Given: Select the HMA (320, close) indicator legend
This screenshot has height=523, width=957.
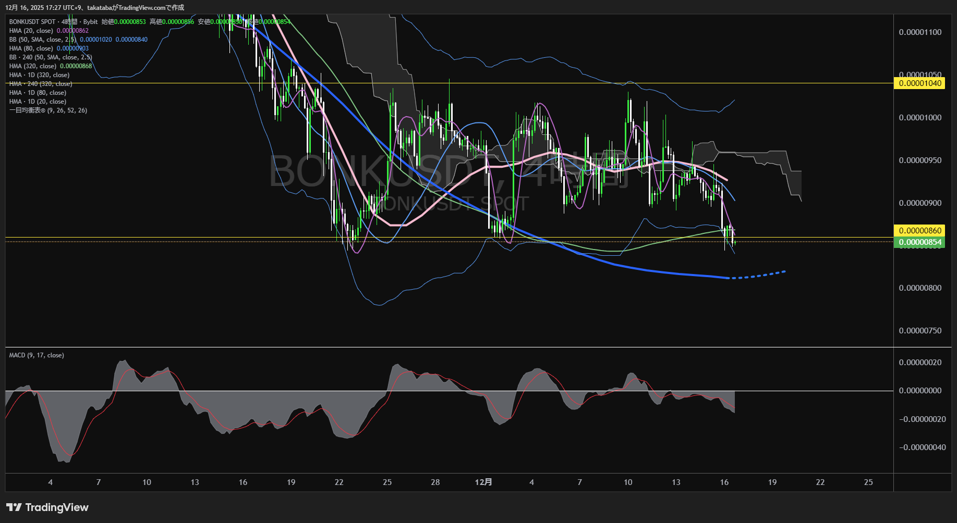Looking at the screenshot, I should click(x=32, y=66).
